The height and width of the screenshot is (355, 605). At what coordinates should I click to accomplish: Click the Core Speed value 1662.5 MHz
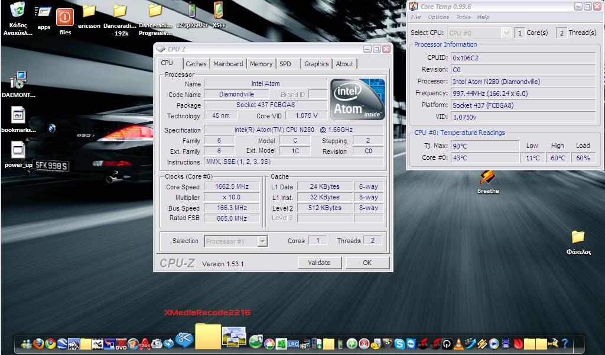pos(232,186)
